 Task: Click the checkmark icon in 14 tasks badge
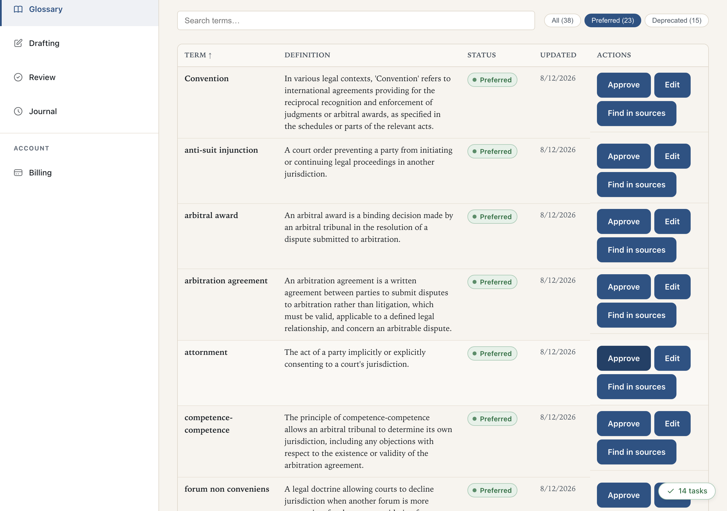point(670,491)
